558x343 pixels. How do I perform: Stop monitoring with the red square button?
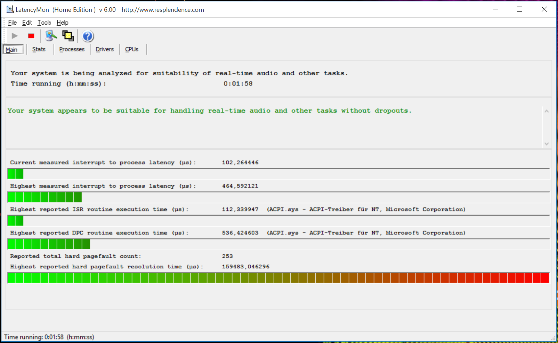click(x=31, y=36)
